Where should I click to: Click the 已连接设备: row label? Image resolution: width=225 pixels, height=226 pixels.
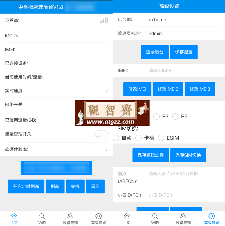pos(17,63)
